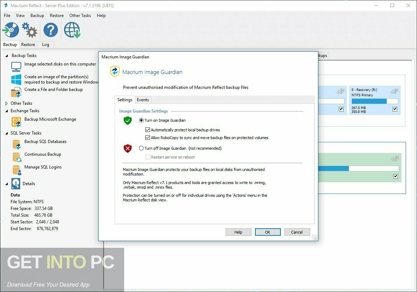Click the Free Space value 337.54 GB
The image size is (417, 292).
44,208
